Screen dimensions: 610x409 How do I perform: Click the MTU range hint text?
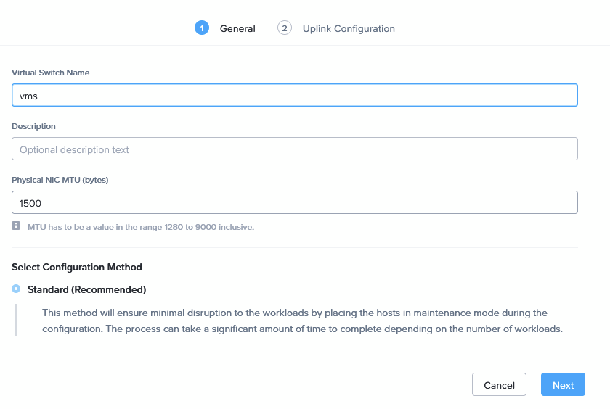pyautogui.click(x=141, y=227)
